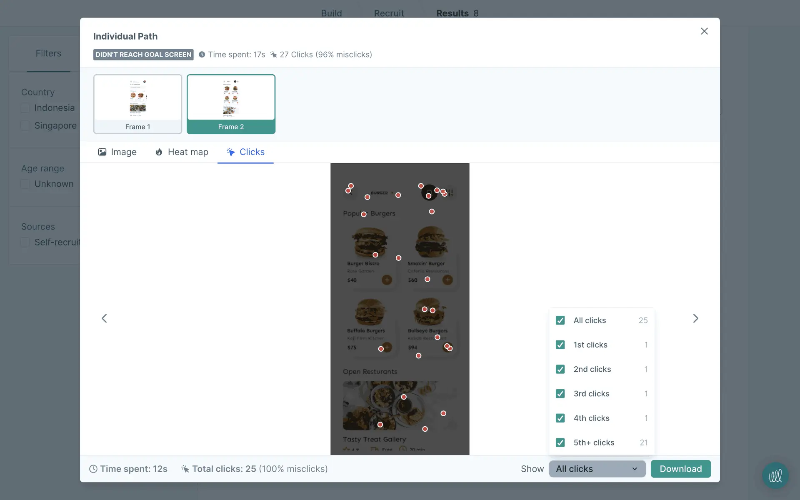Click the previous arrow chevron
800x500 pixels.
(104, 318)
